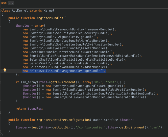Click the LoaderInterface type hint
Image resolution: width=168 pixels, height=137 pixels.
[x=105, y=120]
